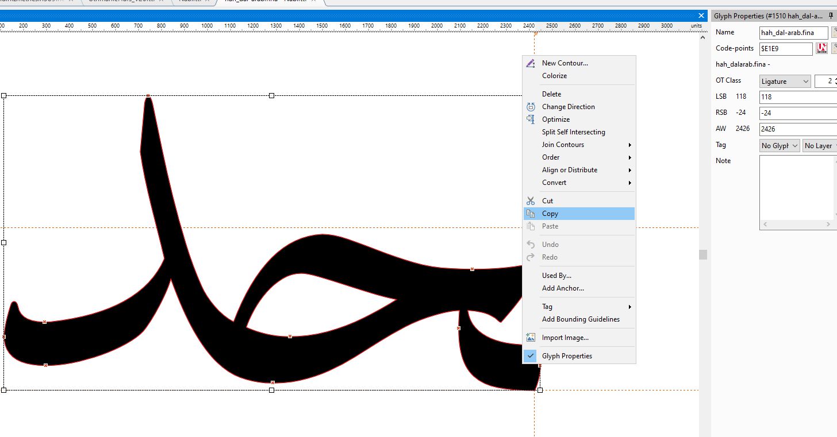Click the generate icon next to Name field
Viewport: 837px width, 437px height.
click(x=834, y=33)
